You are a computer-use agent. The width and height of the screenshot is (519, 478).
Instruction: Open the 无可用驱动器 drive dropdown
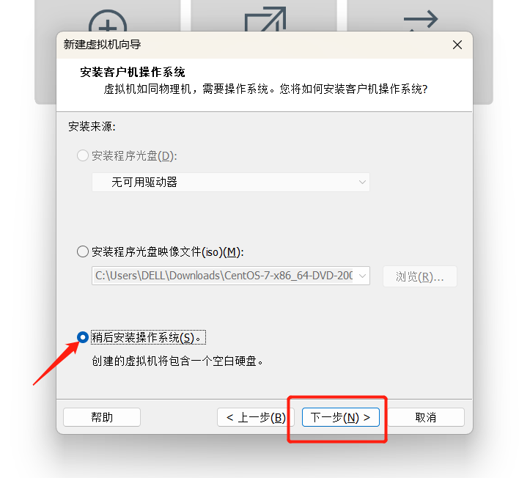point(231,182)
